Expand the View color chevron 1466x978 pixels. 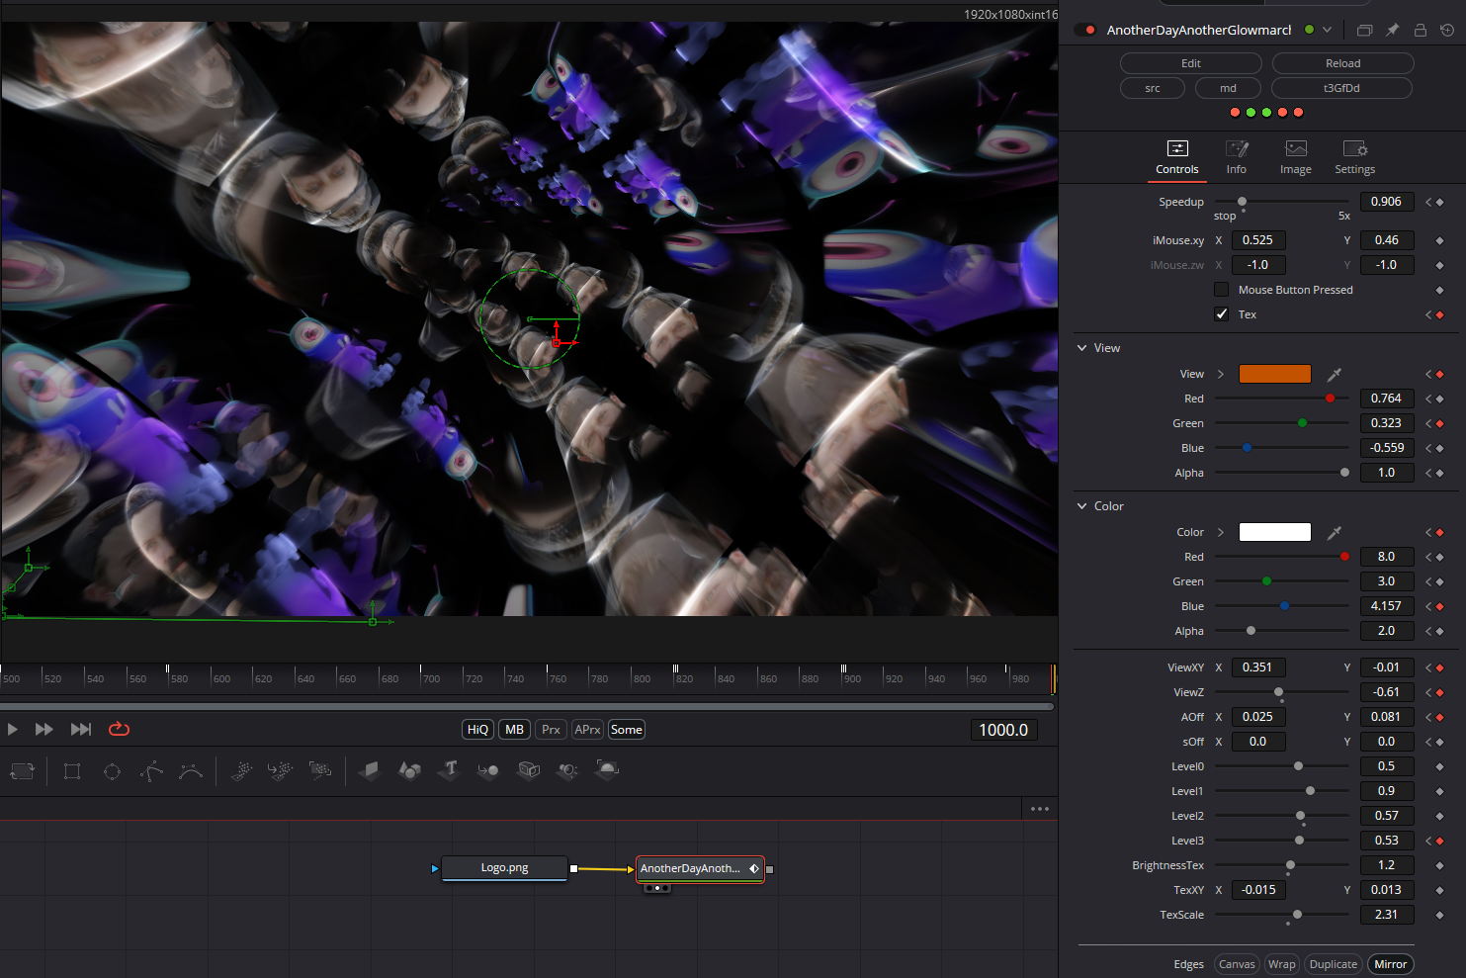1221,374
